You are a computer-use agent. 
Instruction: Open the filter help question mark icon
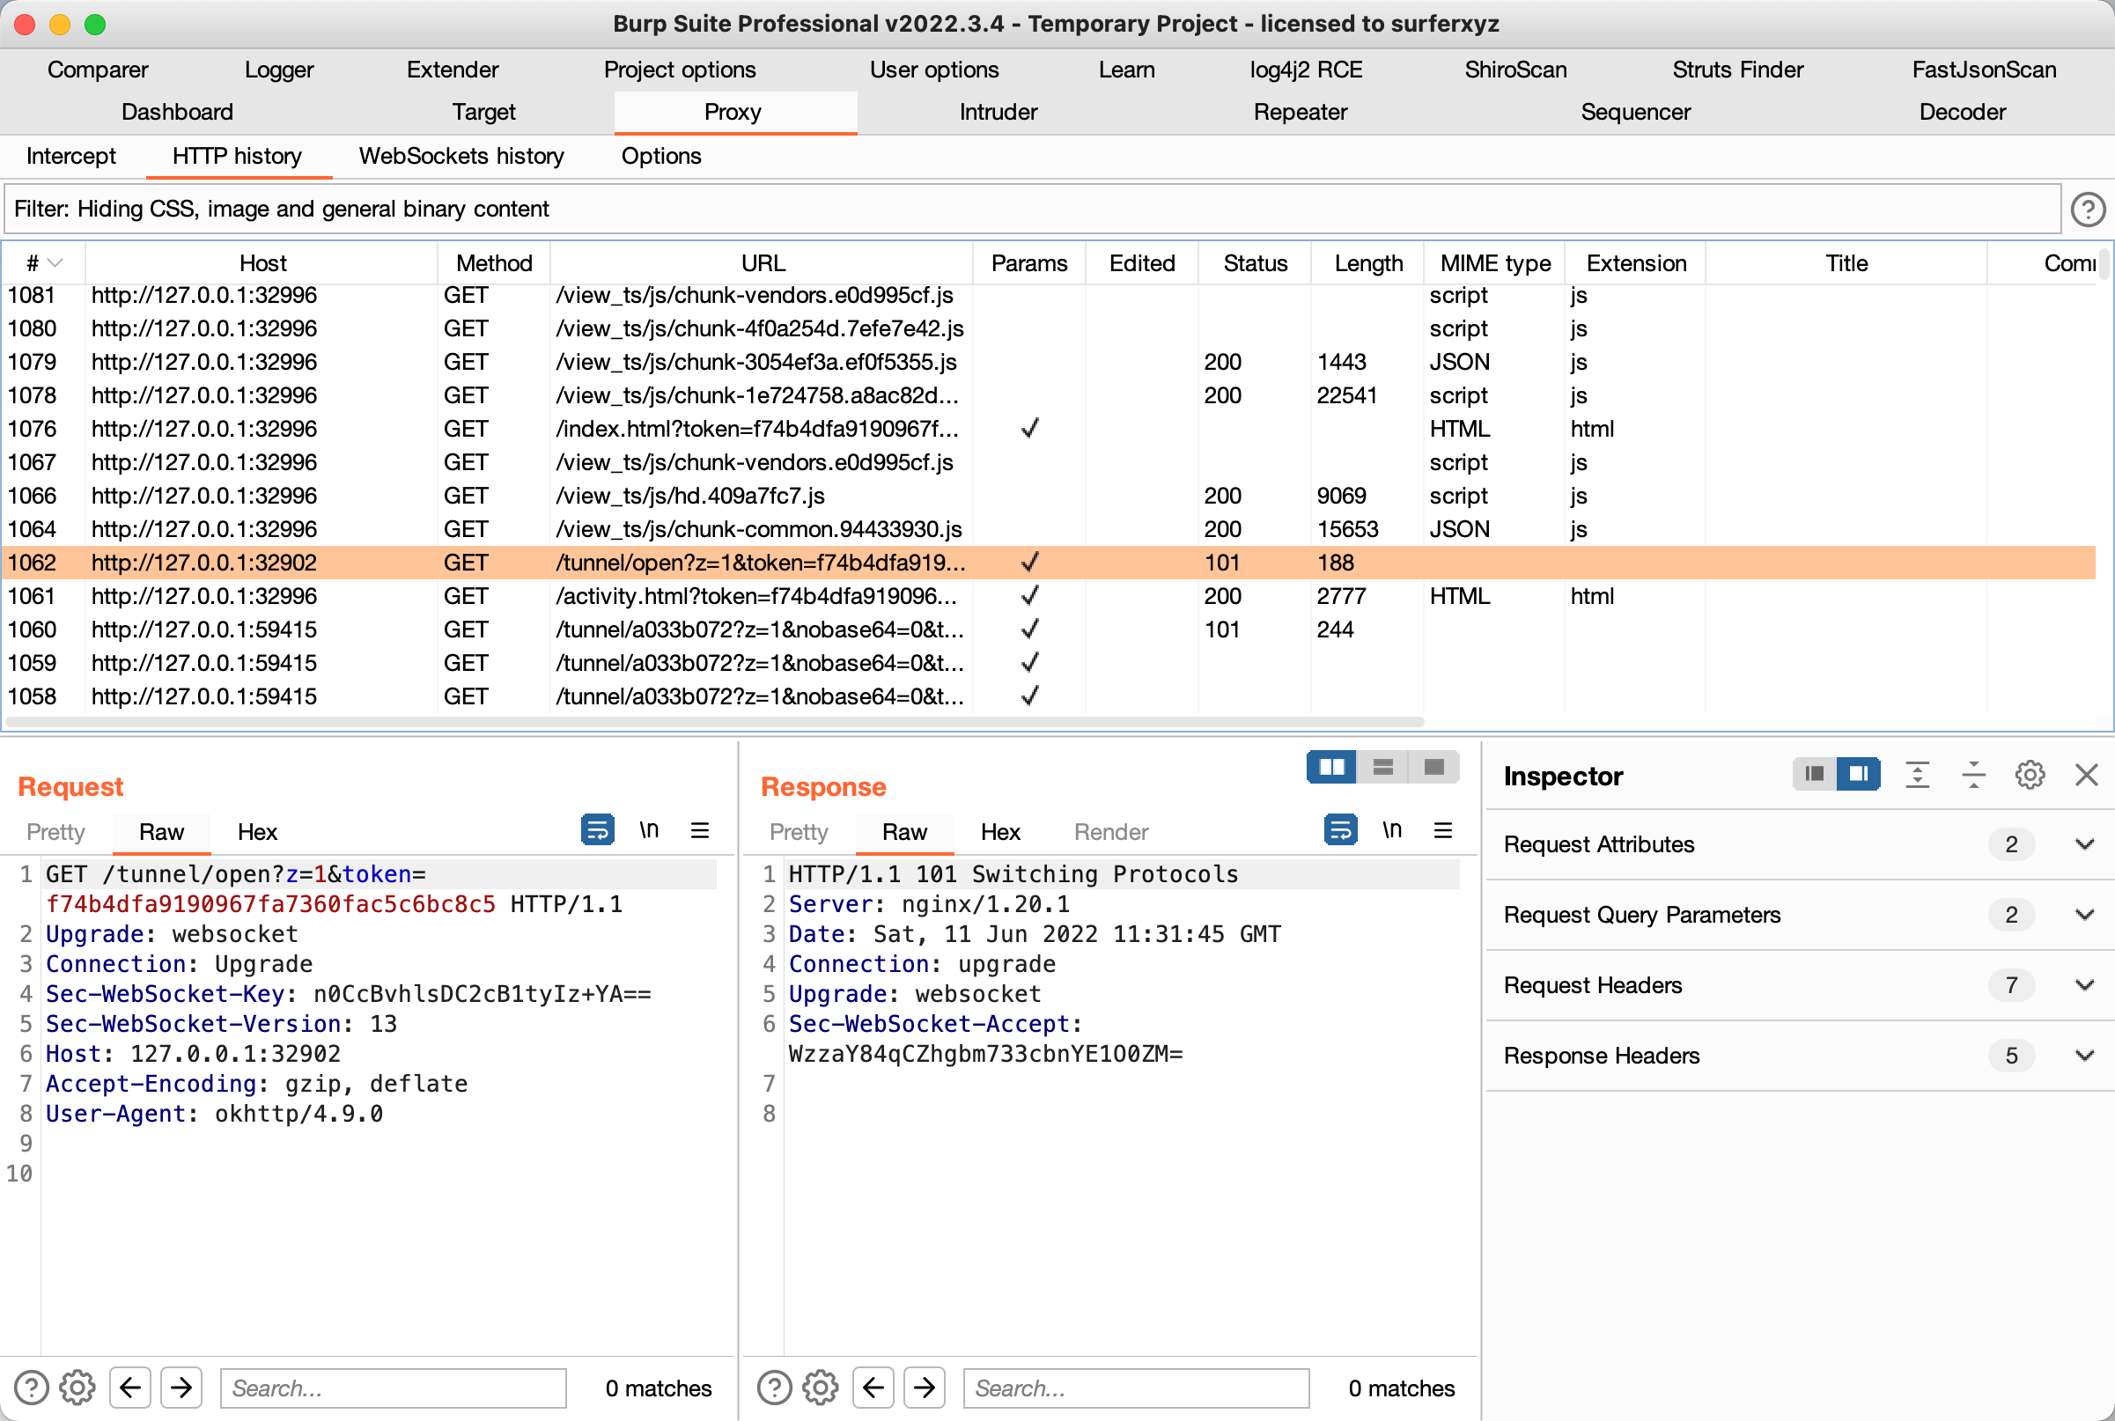[2087, 210]
